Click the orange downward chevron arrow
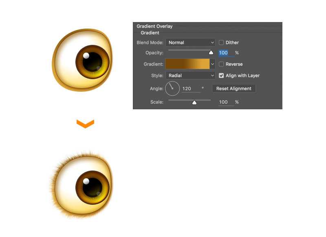Screen dimensions: 326x237 tap(85, 124)
